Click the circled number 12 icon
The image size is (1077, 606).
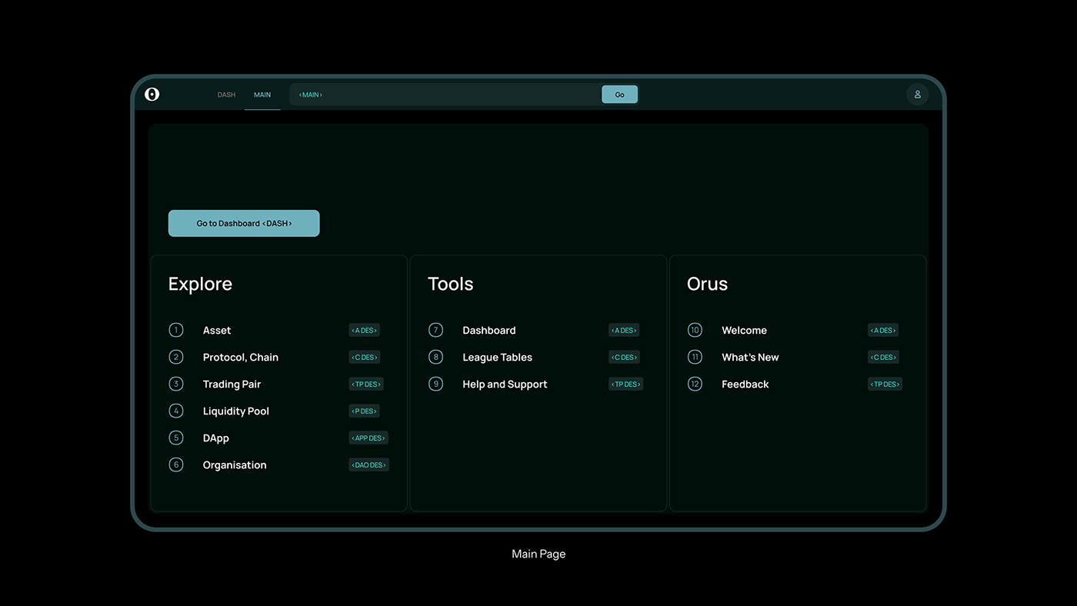[695, 384]
